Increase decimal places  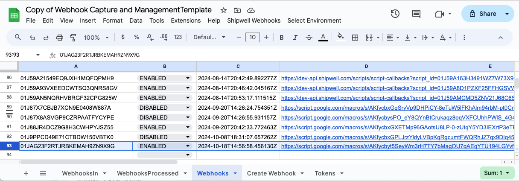pyautogui.click(x=163, y=37)
